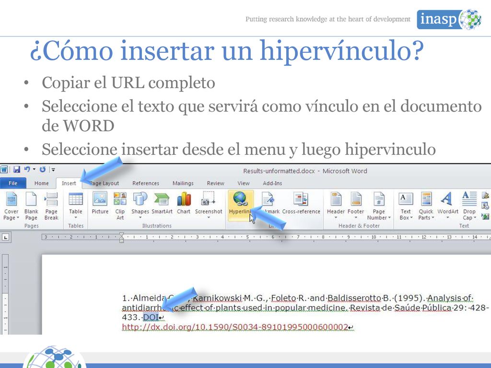Open the View tab

[243, 183]
